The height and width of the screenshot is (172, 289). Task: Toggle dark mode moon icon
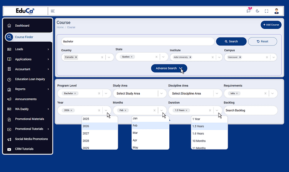257,11
